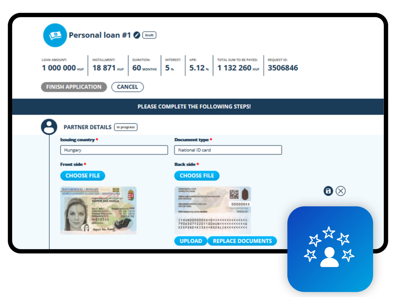Click the blue stars-and-user app icon
The width and height of the screenshot is (396, 297).
click(x=330, y=249)
